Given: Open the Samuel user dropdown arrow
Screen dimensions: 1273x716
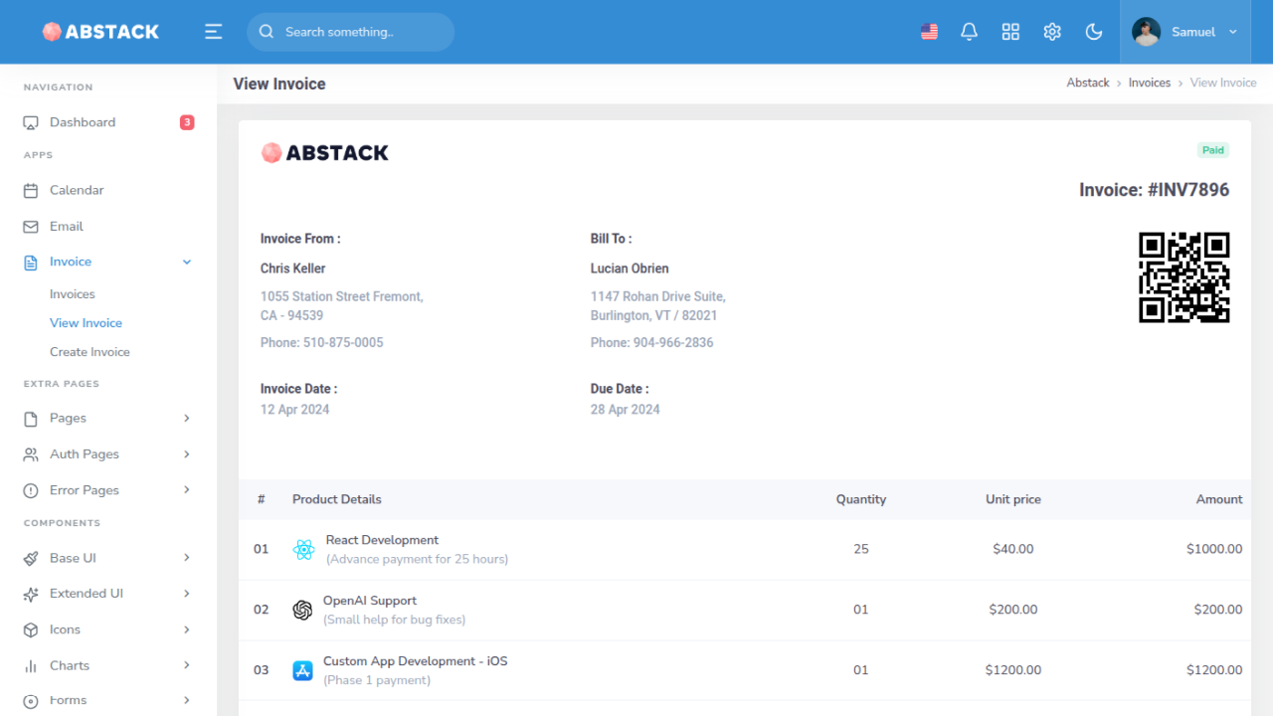Looking at the screenshot, I should click(1233, 32).
